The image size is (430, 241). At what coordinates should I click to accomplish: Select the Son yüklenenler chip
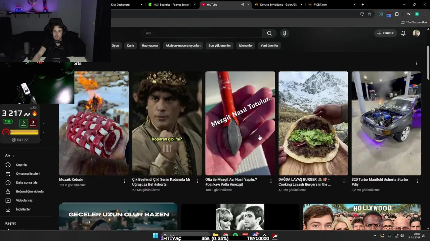pyautogui.click(x=220, y=46)
